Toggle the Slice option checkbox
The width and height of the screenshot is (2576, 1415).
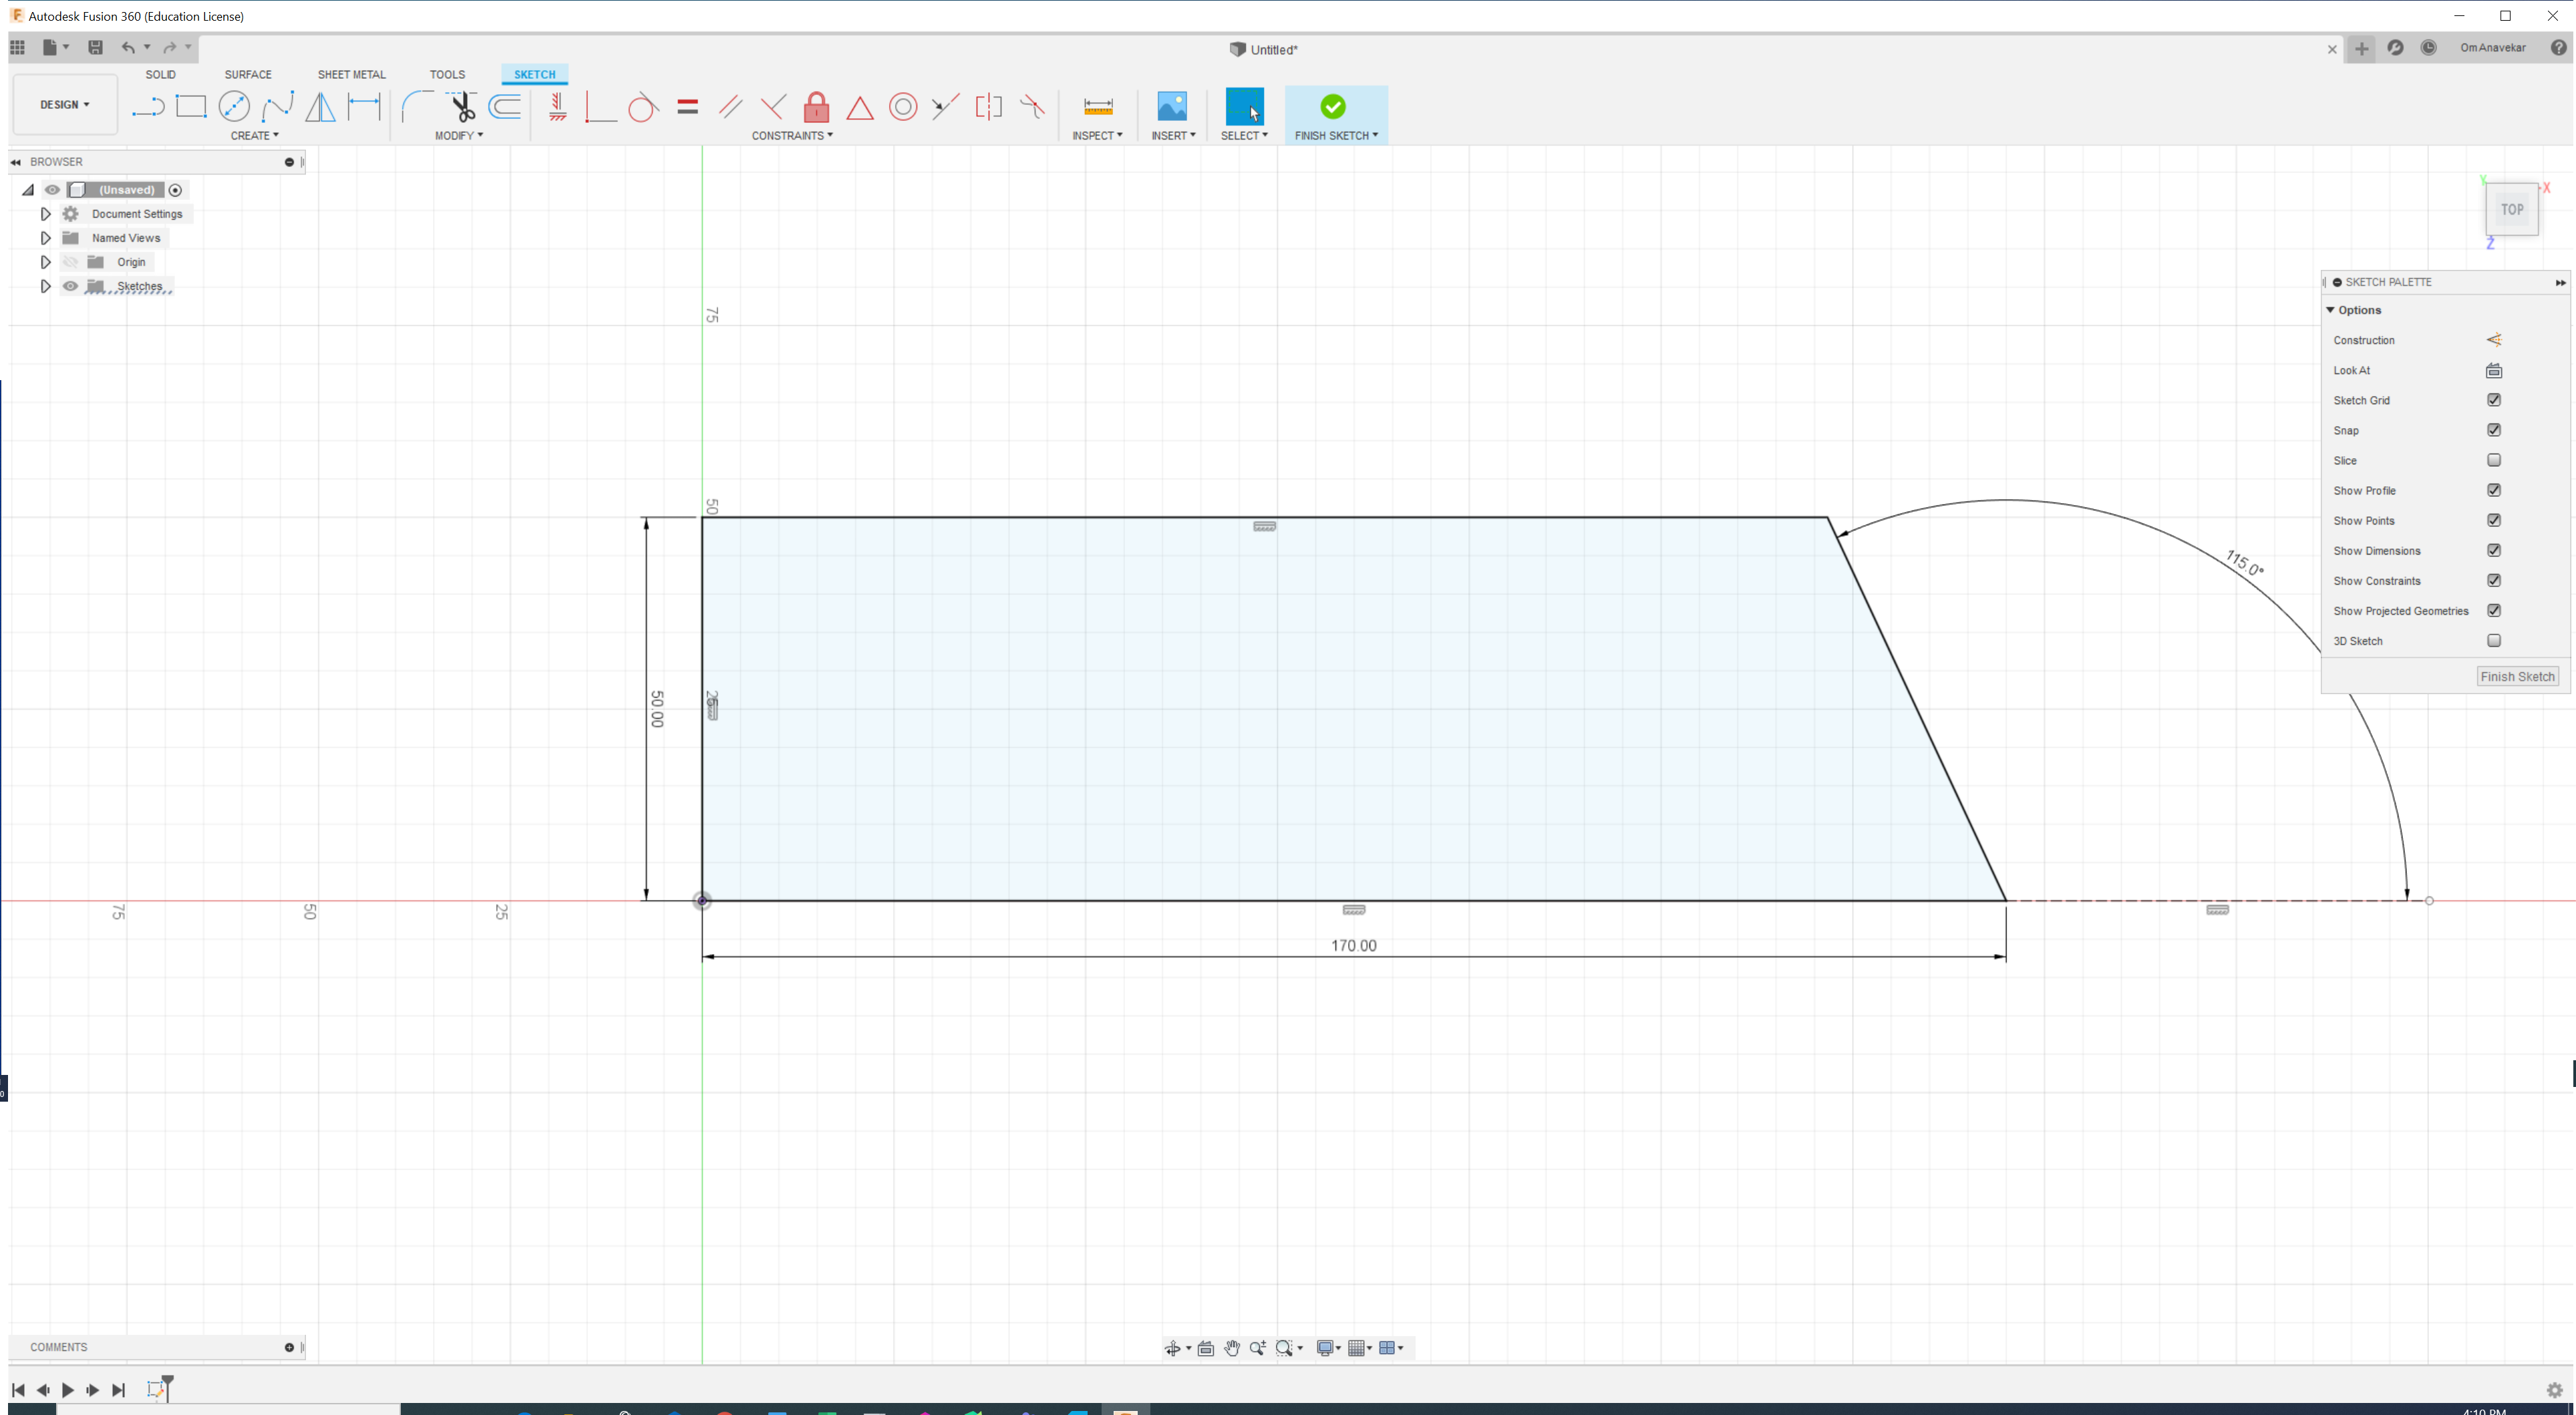pos(2494,460)
